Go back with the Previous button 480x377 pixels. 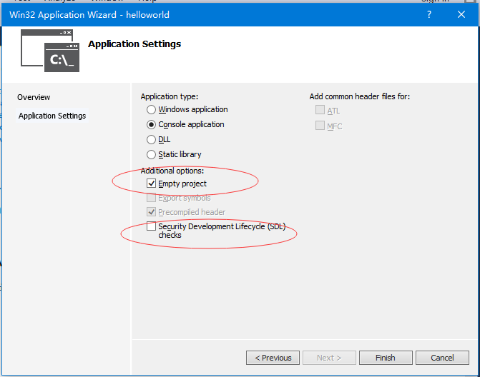(x=273, y=358)
